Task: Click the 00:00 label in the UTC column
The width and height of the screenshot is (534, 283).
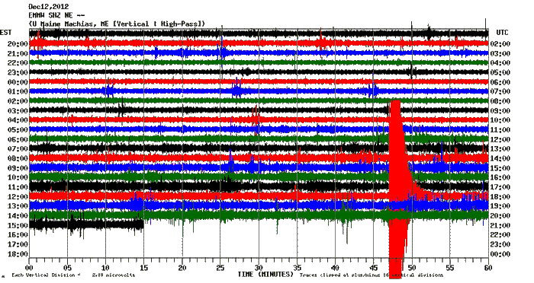Action: (x=500, y=254)
